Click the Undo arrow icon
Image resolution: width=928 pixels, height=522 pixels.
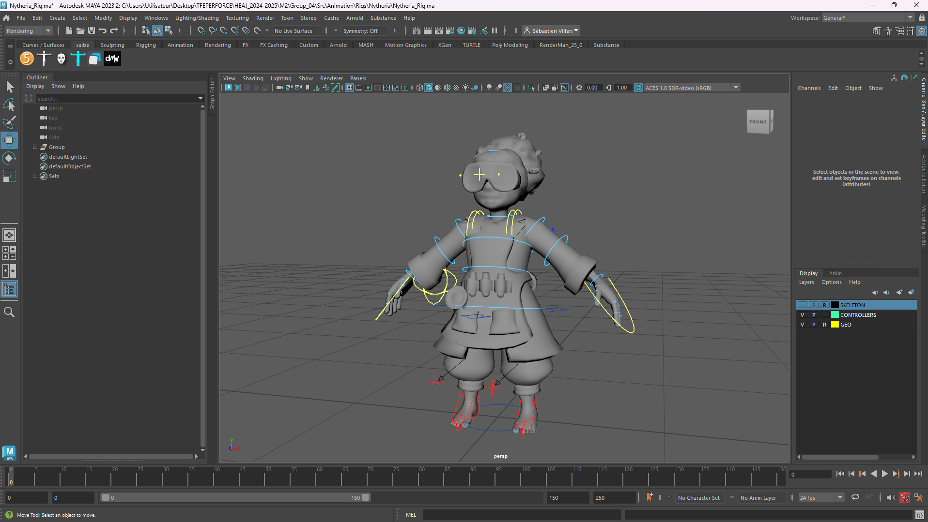(103, 30)
